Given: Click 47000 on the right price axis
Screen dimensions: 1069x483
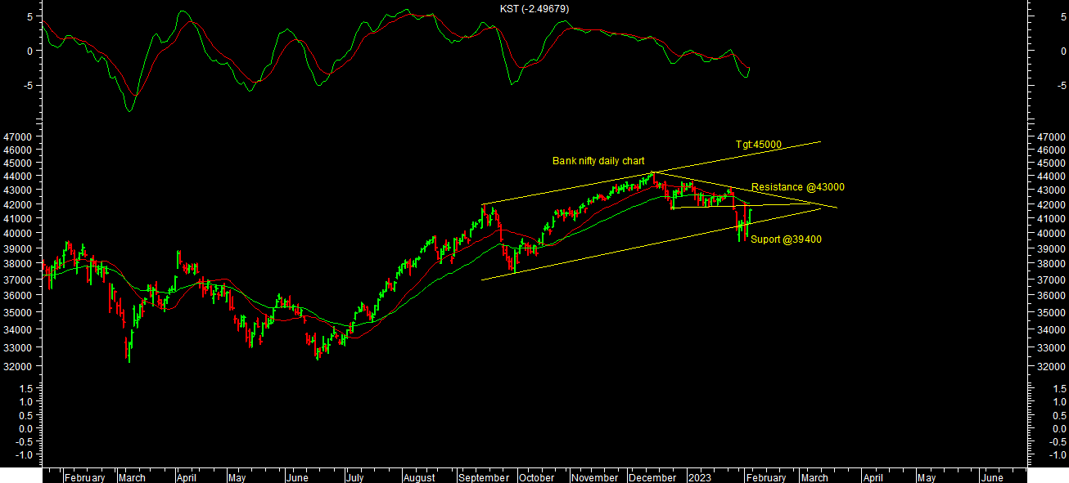Looking at the screenshot, I should tap(1050, 138).
